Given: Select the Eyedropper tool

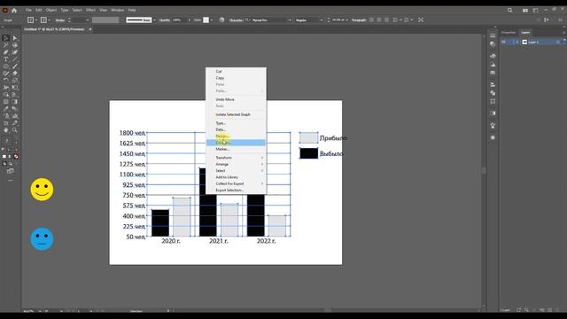Looking at the screenshot, I should [x=6, y=109].
